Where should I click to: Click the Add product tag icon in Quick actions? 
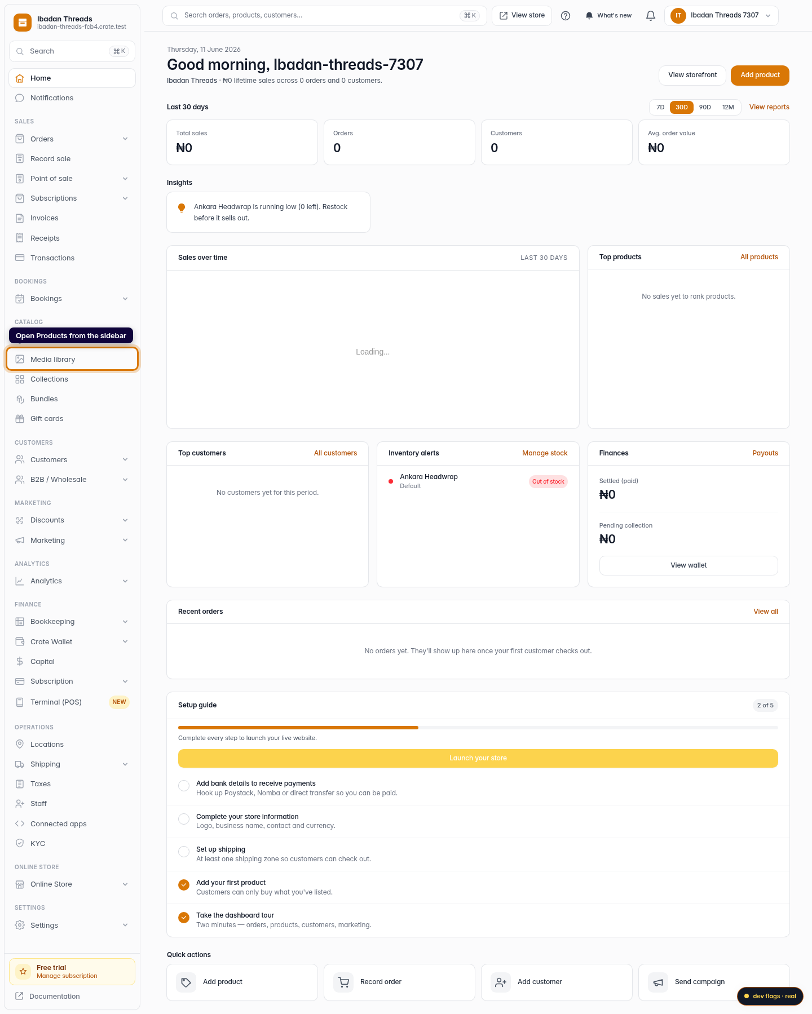(x=186, y=982)
